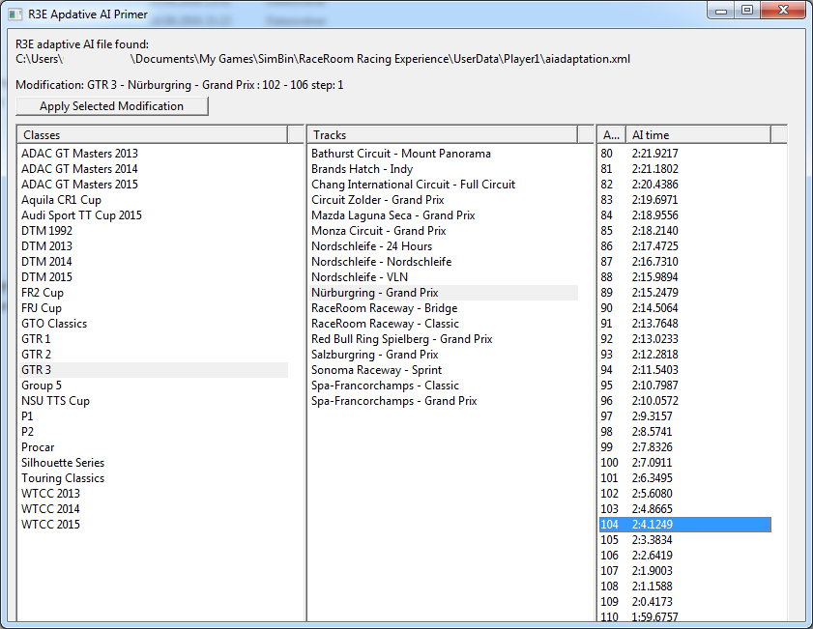The height and width of the screenshot is (629, 813).
Task: Select highlighted AI level 104 row
Action: point(685,525)
